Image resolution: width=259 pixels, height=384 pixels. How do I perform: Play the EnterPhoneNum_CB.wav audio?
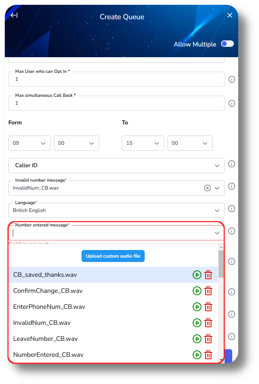pos(197,307)
